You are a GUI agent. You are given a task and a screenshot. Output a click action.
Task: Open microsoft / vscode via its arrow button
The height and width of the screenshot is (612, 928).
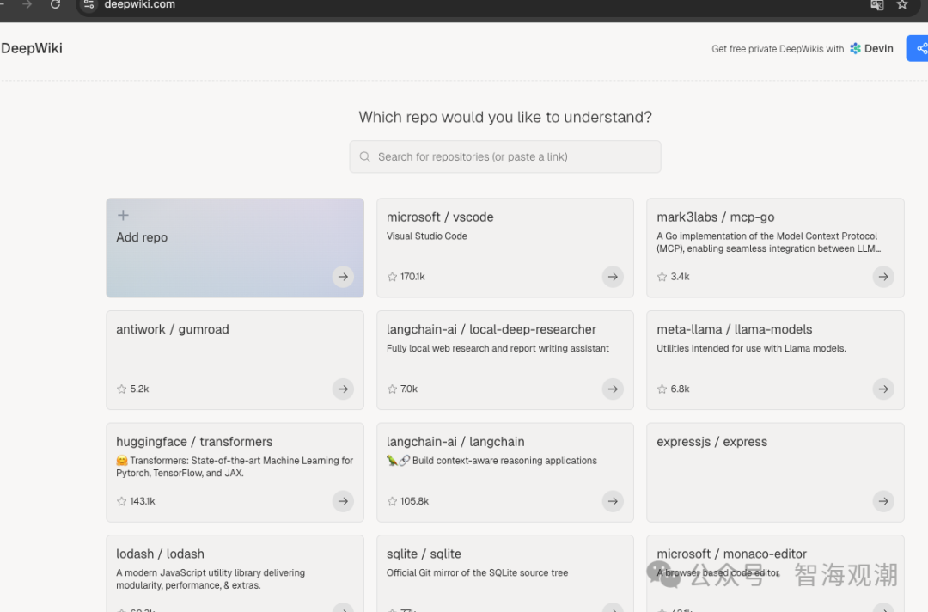coord(613,277)
